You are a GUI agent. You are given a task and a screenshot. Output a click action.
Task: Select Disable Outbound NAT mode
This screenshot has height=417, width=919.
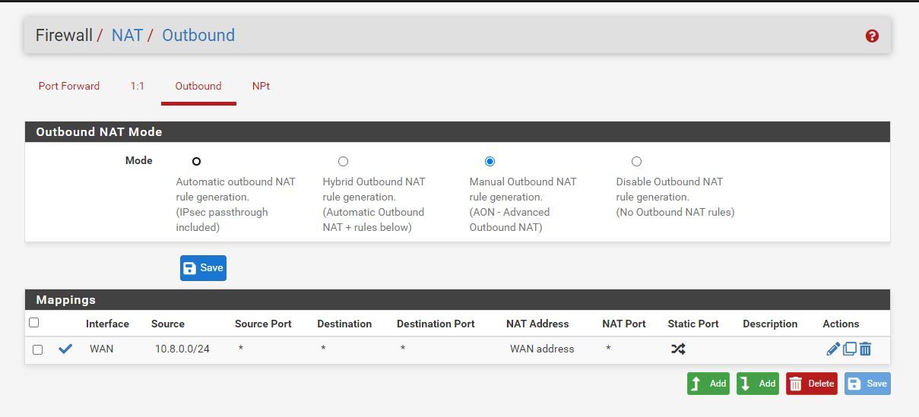636,161
